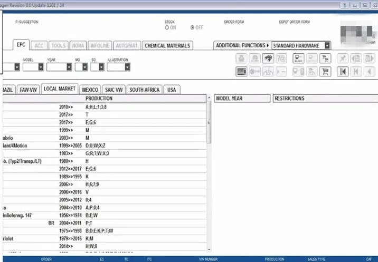Select row 2014>> H;W;8
This screenshot has width=378, height=262.
tap(105, 246)
